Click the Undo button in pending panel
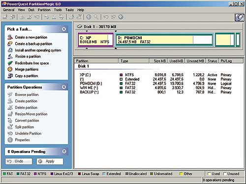Viewport: 246px width, 184px height. 19,161
